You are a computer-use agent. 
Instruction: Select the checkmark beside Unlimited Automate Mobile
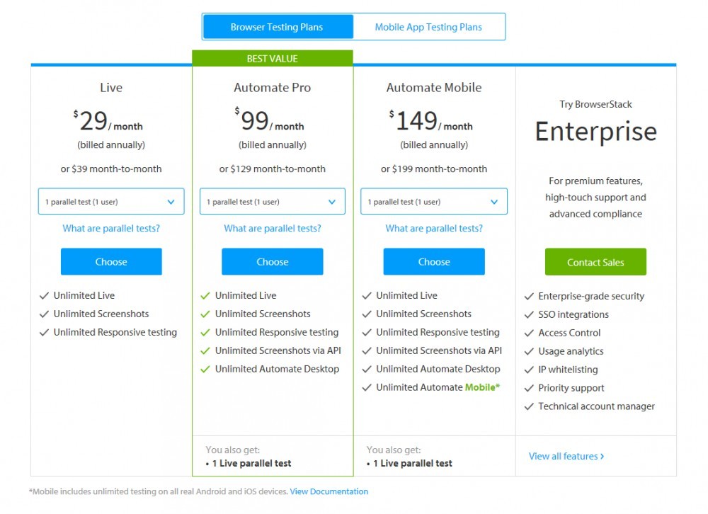coord(366,387)
